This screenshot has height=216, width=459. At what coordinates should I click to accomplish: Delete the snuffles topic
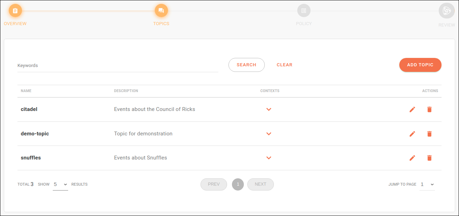pyautogui.click(x=429, y=158)
